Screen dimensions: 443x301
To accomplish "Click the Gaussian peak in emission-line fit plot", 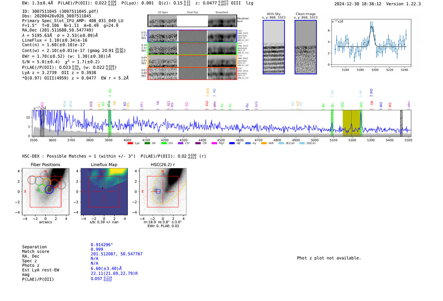I will pos(372,27).
